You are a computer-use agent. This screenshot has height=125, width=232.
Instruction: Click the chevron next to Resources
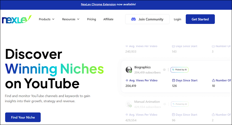point(78,19)
